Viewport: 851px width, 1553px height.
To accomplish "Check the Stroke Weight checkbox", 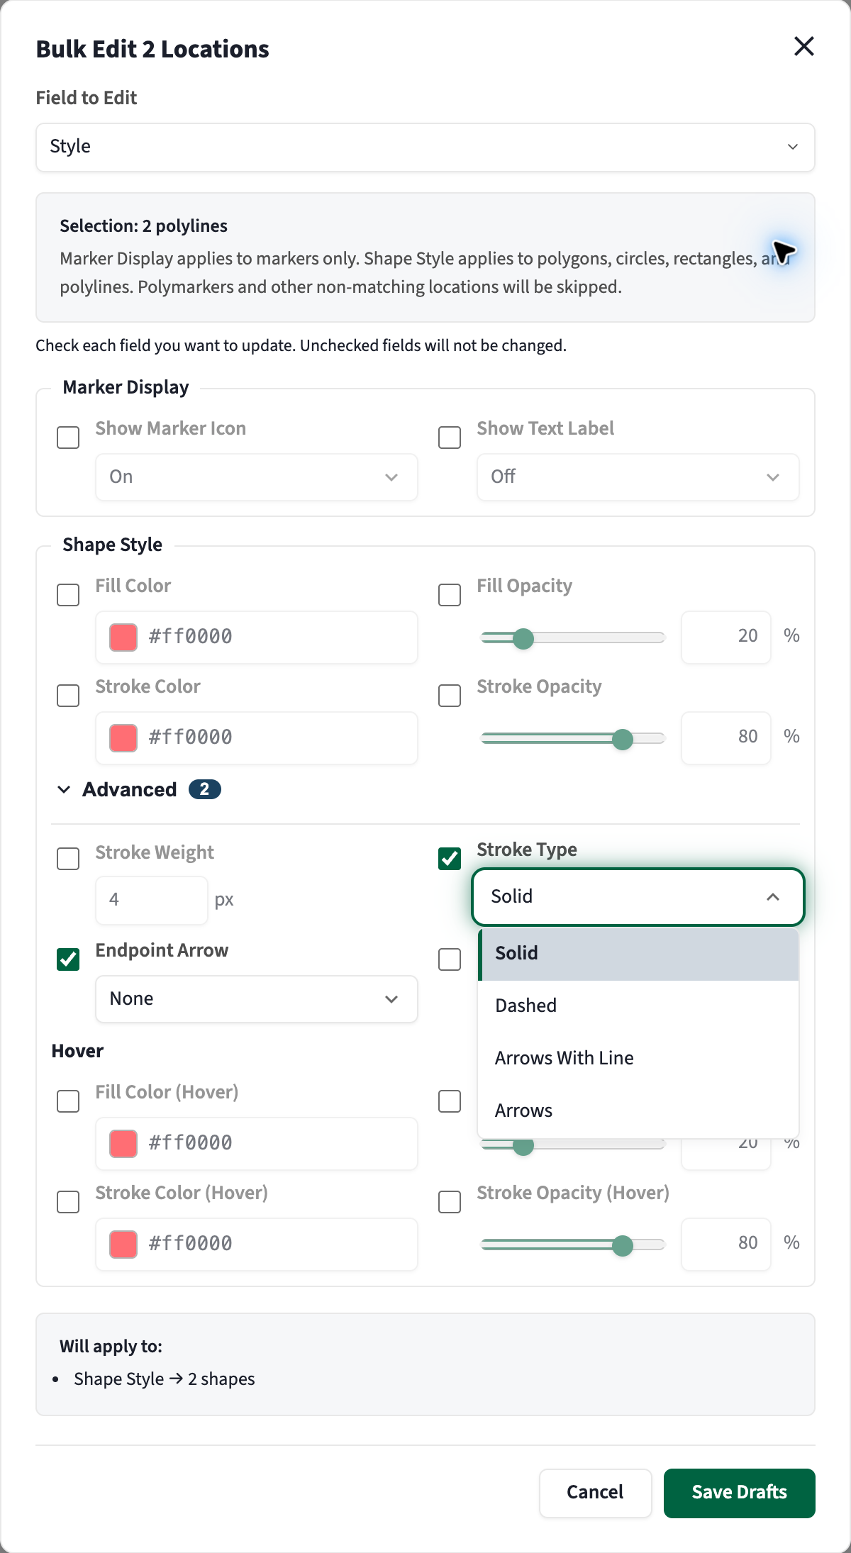I will 68,859.
